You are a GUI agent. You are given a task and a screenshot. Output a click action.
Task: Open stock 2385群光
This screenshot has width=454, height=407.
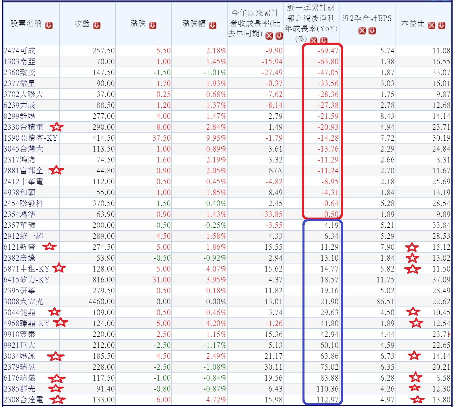pos(20,389)
